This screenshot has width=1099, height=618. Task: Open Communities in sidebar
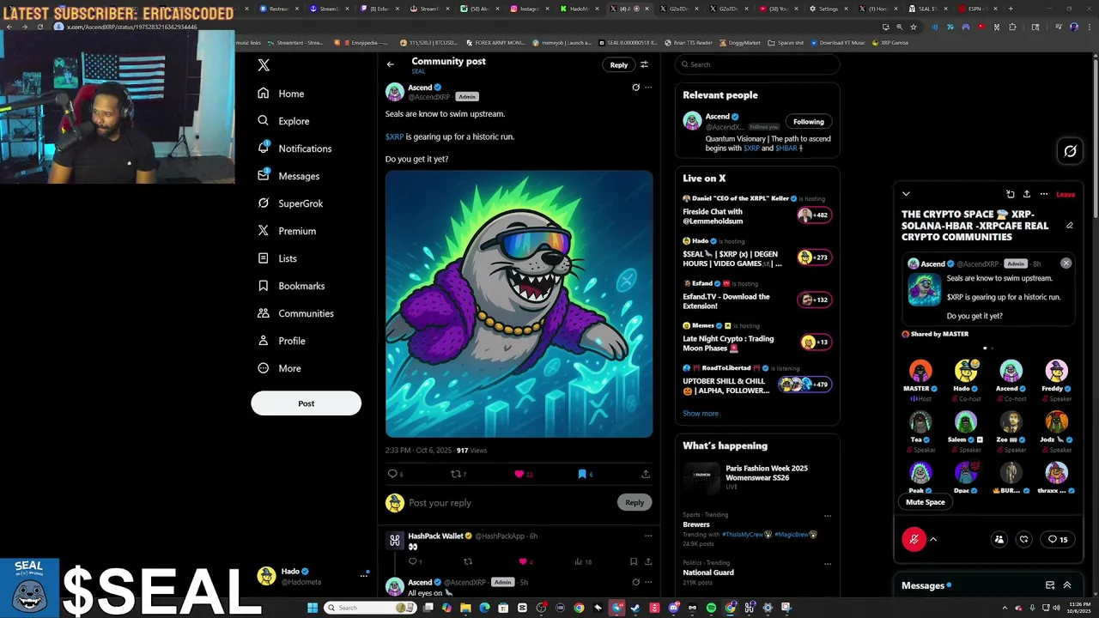tap(295, 313)
